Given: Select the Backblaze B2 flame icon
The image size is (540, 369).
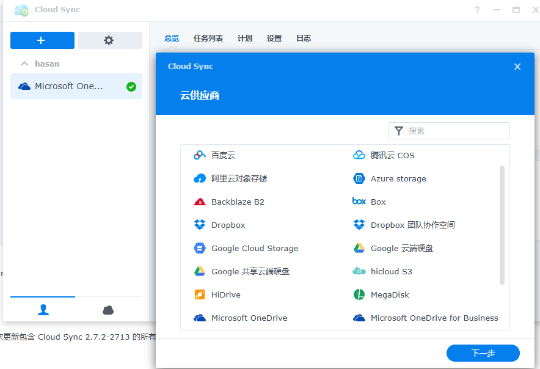Looking at the screenshot, I should coord(199,202).
